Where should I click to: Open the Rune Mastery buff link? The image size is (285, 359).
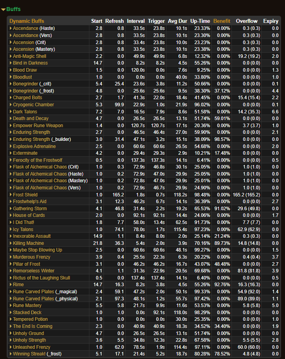(x=27, y=305)
